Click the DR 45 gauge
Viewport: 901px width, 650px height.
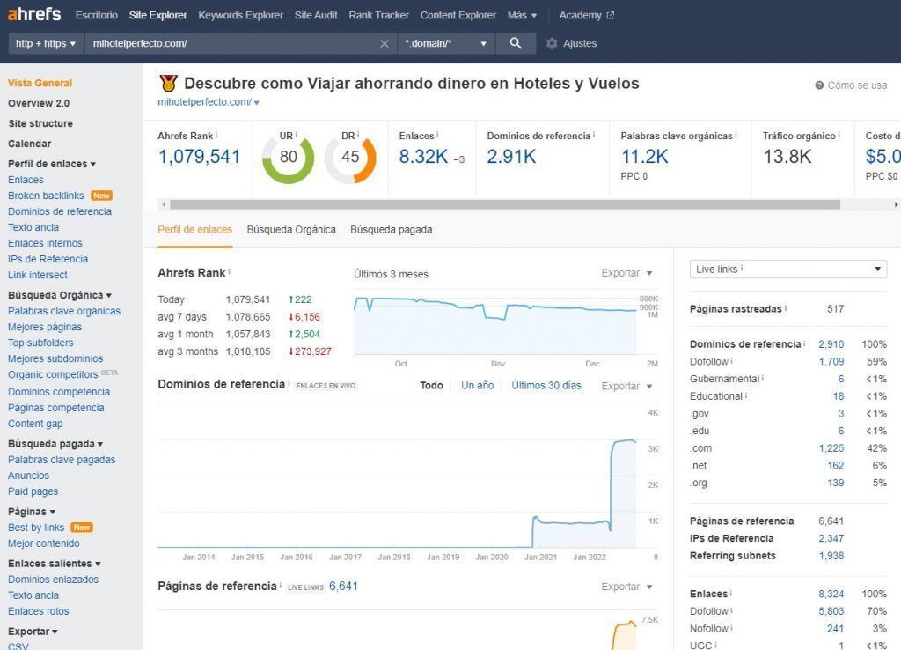click(x=350, y=157)
